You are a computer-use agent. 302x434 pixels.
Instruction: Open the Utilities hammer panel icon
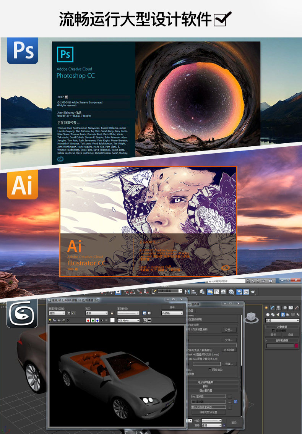[297, 308]
